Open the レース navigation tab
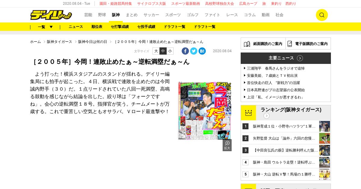Image resolution: width=361 pixels, height=189 pixels. [232, 15]
